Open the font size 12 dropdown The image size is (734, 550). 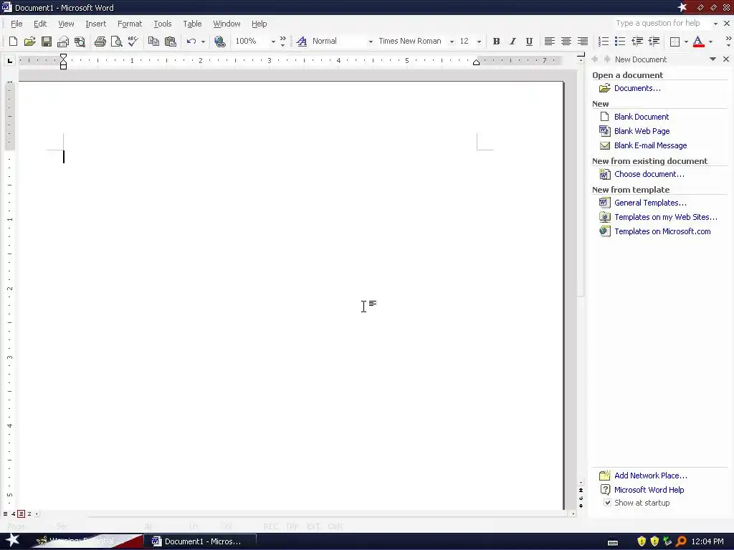(x=478, y=42)
